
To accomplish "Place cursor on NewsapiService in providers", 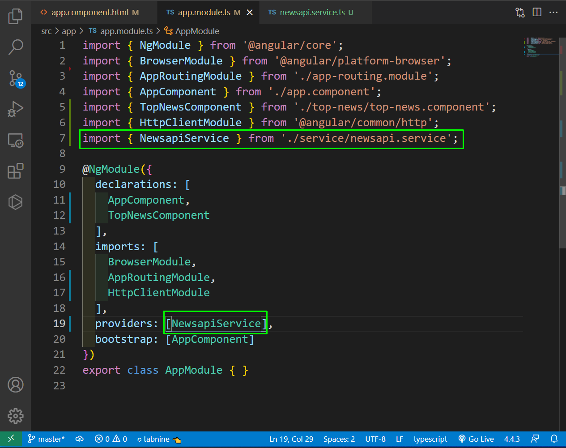I will click(216, 324).
